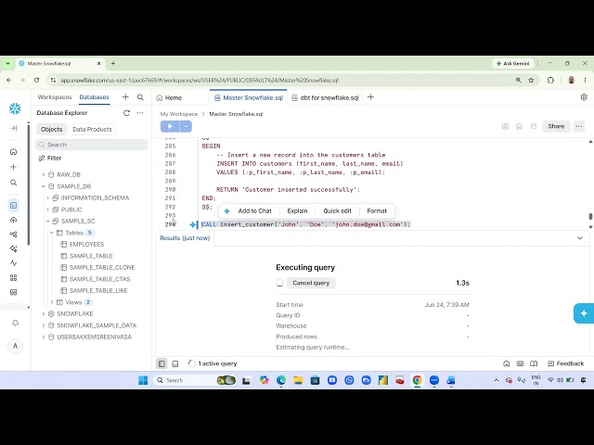Open the floating AI assistant button
This screenshot has width=594, height=445.
584,313
